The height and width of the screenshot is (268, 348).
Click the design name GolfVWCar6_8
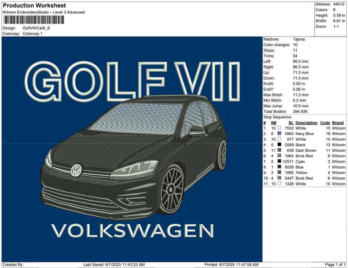tap(36, 28)
